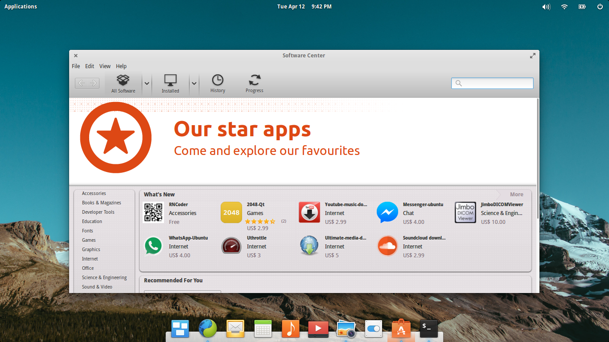This screenshot has height=342, width=609.
Task: Open the Wi-Fi network indicator
Action: pyautogui.click(x=564, y=7)
